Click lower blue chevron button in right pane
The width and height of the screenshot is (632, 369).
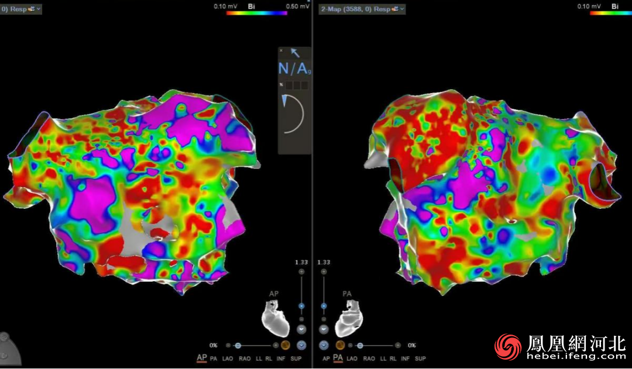324,345
